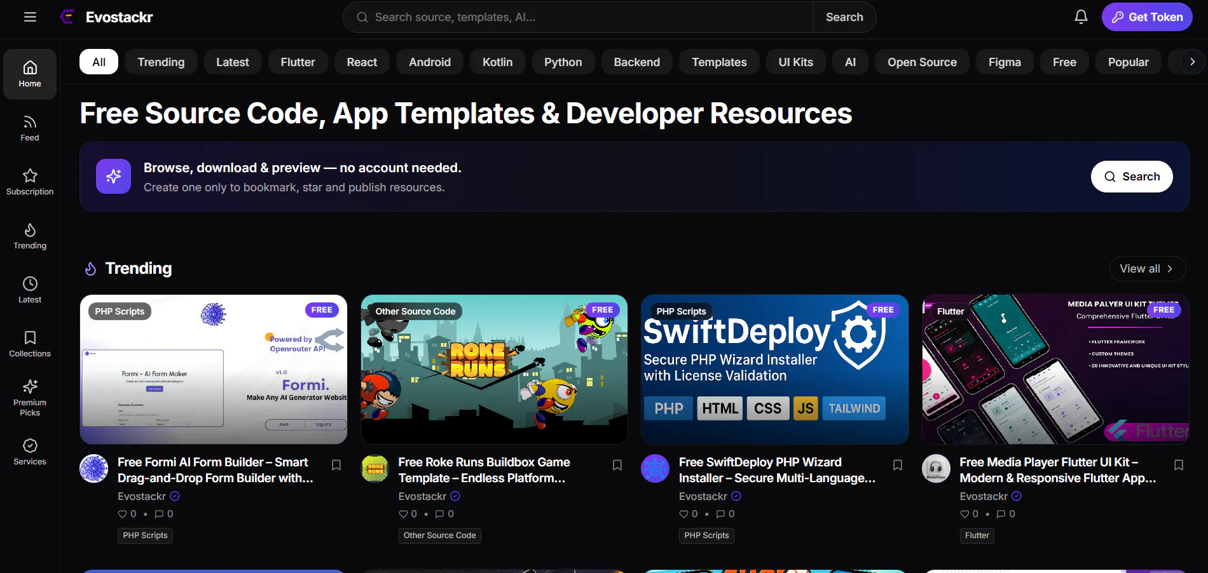Open comments on Formi AI Form Builder
Viewport: 1208px width, 573px height.
click(164, 514)
